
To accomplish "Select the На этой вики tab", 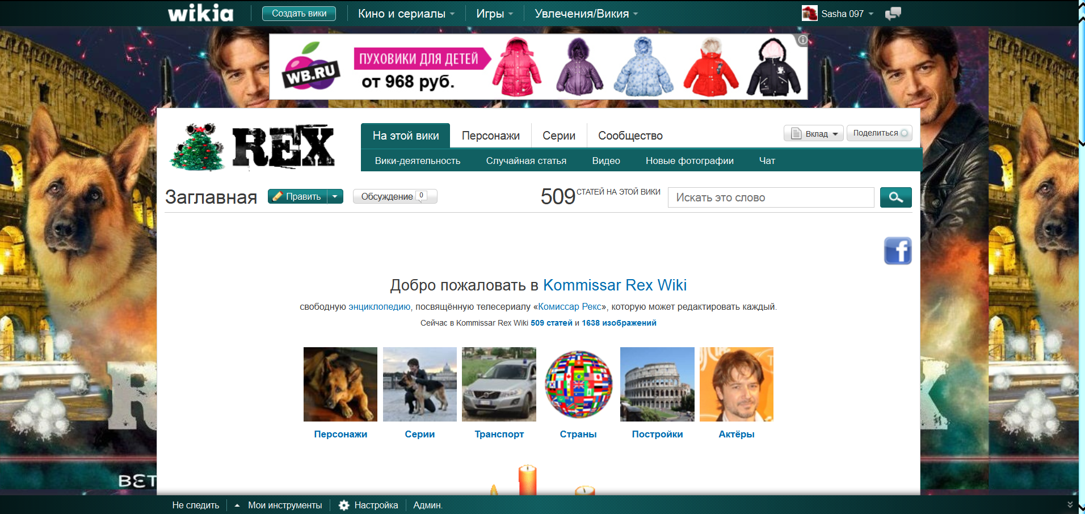I will [x=405, y=136].
